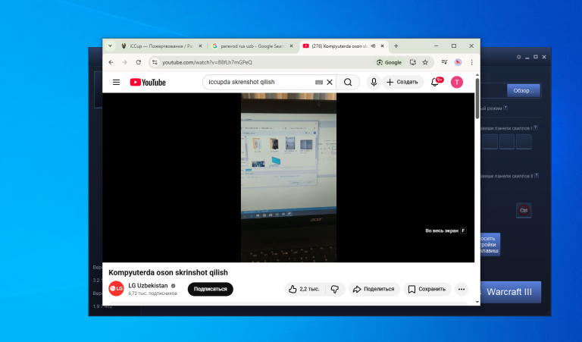The height and width of the screenshot is (342, 582).
Task: Share the video with Поделиться
Action: (374, 289)
